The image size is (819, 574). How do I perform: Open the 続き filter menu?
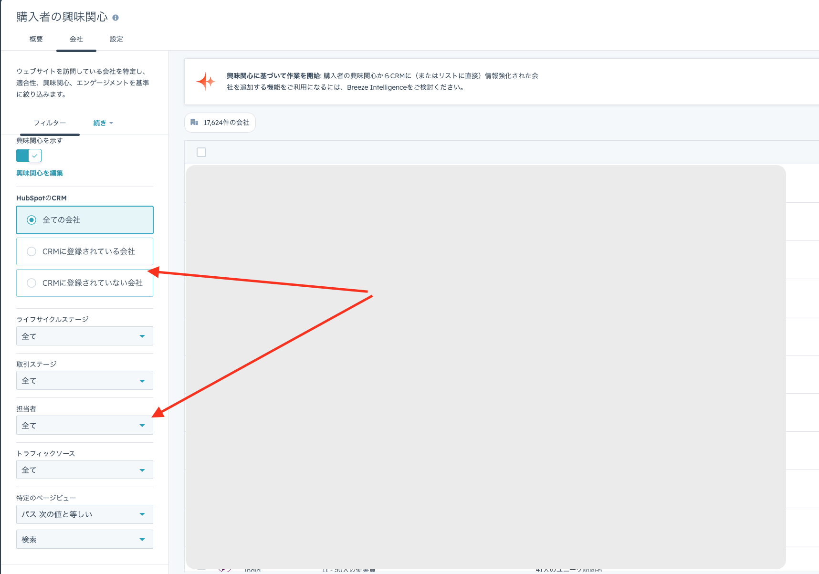point(103,123)
